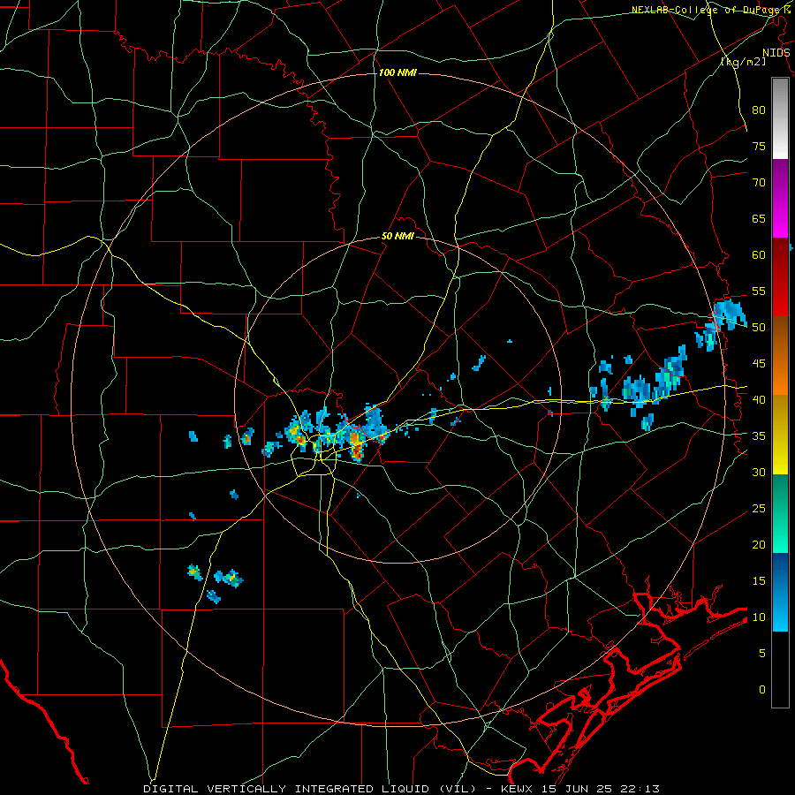
Task: Click the "20" value on the color scale
Action: click(x=759, y=545)
